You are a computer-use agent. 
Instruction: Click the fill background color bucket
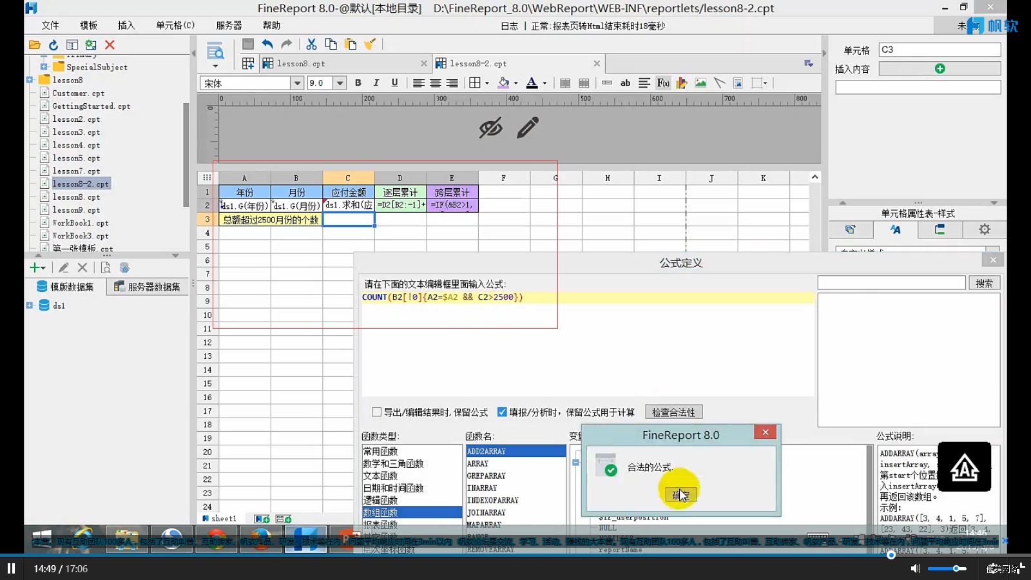(504, 82)
